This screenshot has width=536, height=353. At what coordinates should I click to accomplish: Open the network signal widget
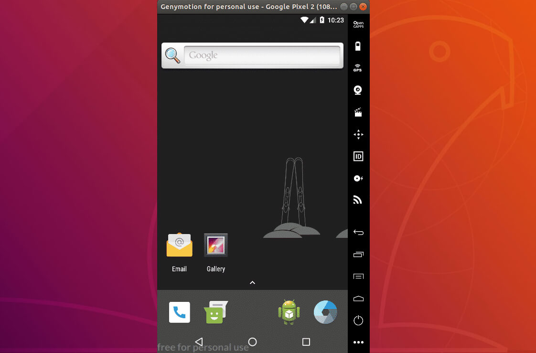click(x=357, y=200)
